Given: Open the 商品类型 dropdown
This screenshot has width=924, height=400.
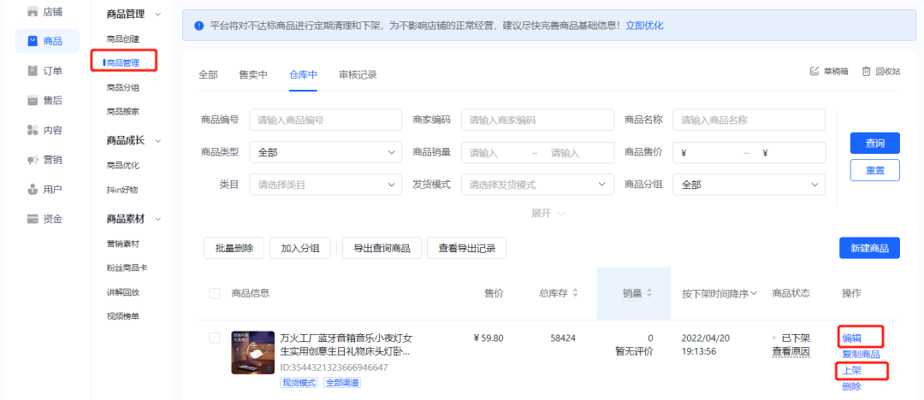Looking at the screenshot, I should pos(326,153).
